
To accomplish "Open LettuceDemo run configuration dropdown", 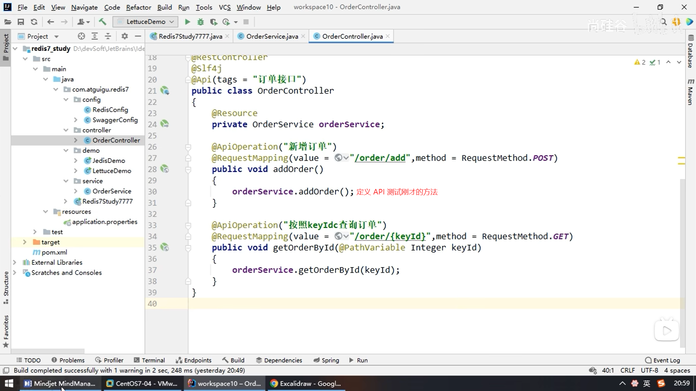I will (145, 22).
